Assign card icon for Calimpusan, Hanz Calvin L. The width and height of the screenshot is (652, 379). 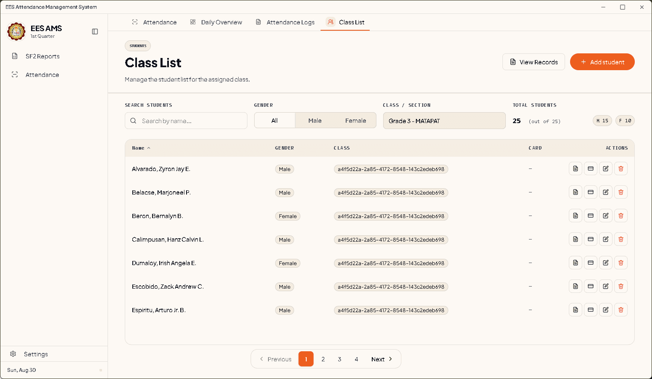tap(591, 239)
